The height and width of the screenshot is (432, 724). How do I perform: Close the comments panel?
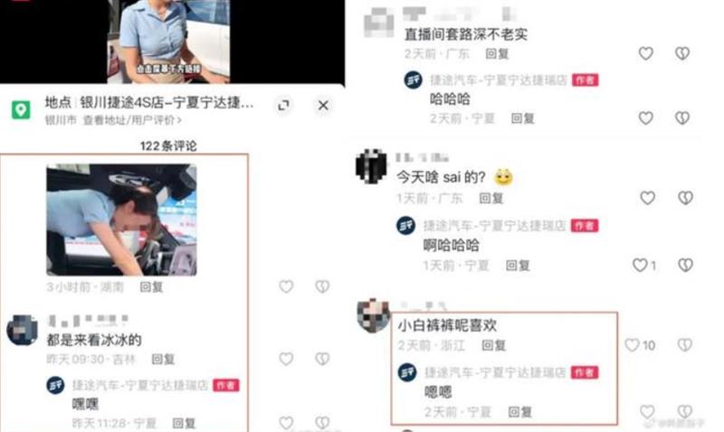click(x=323, y=106)
